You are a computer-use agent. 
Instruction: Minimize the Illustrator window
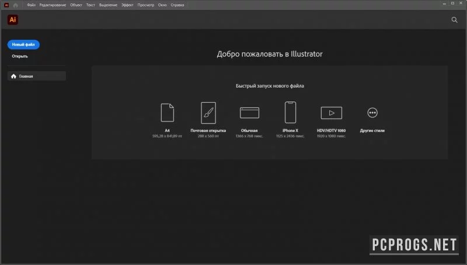pos(444,4)
